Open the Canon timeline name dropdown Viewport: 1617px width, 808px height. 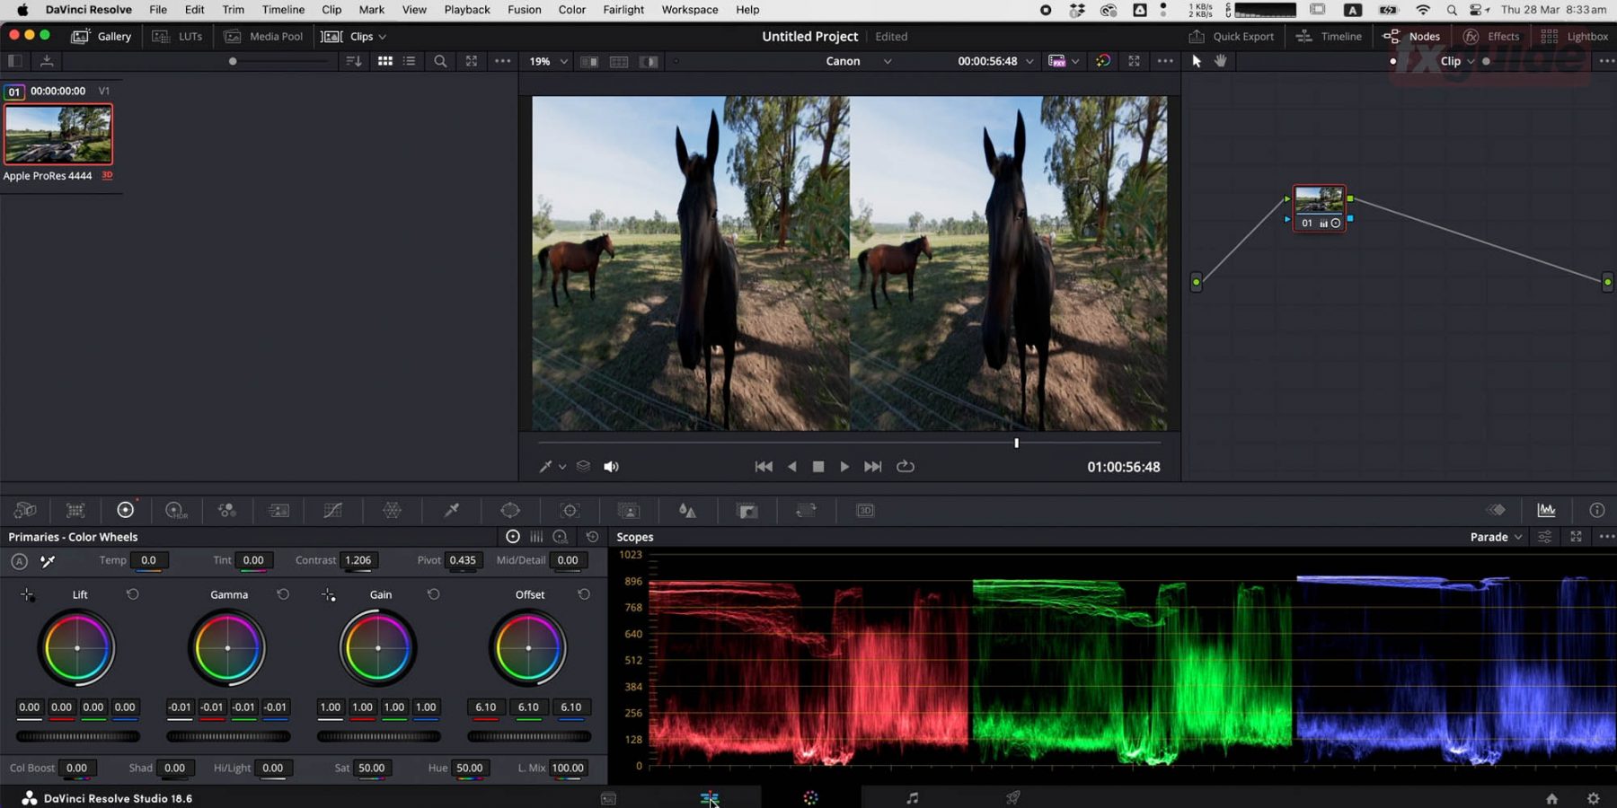pyautogui.click(x=858, y=61)
